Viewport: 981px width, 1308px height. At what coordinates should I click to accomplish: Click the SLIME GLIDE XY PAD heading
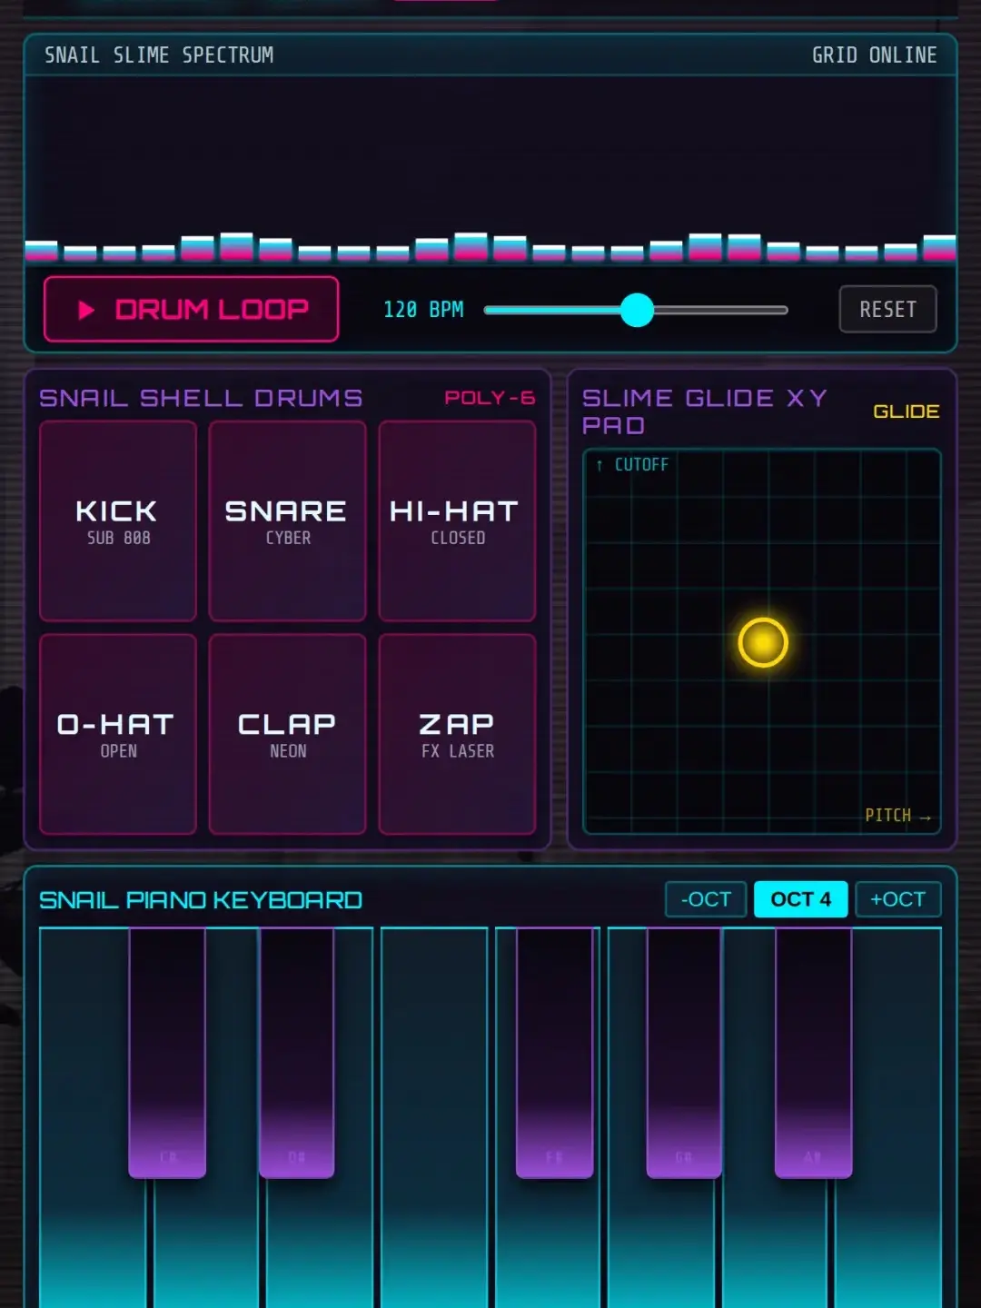(705, 411)
